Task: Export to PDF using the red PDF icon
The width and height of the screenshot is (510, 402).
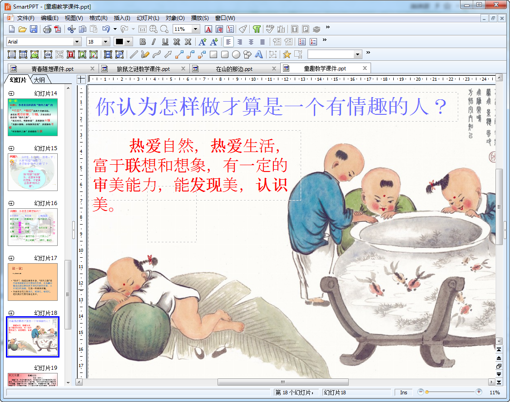Action: 58,29
